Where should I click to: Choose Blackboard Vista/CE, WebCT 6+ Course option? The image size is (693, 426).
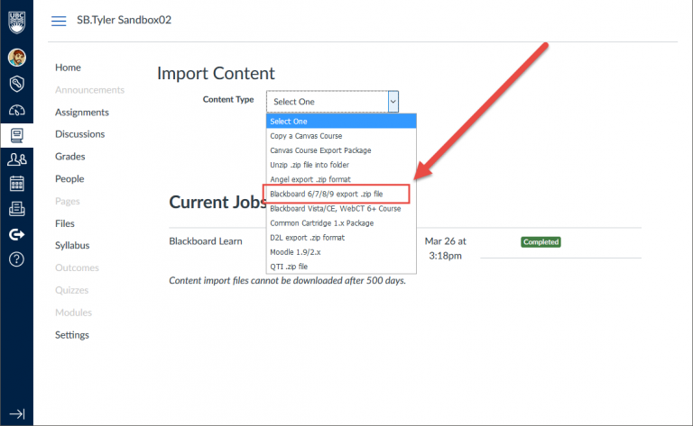341,209
